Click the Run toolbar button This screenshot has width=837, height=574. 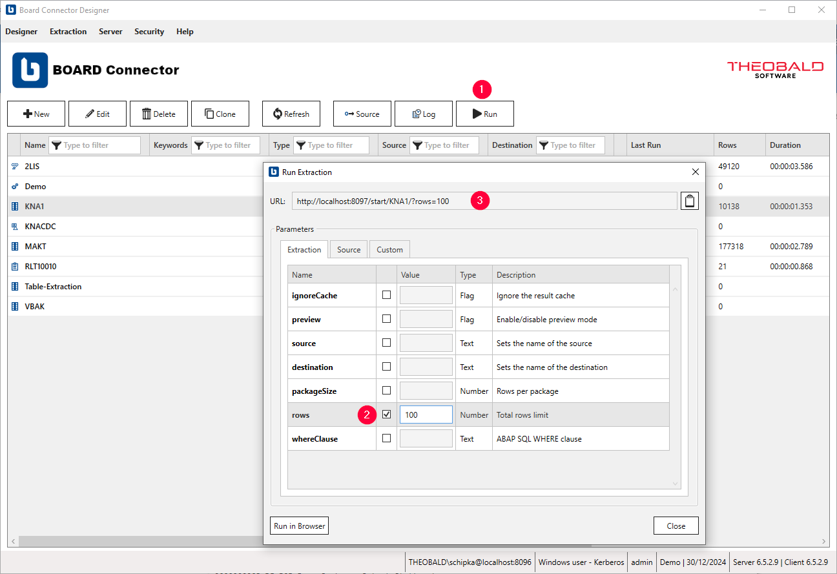[x=485, y=114]
